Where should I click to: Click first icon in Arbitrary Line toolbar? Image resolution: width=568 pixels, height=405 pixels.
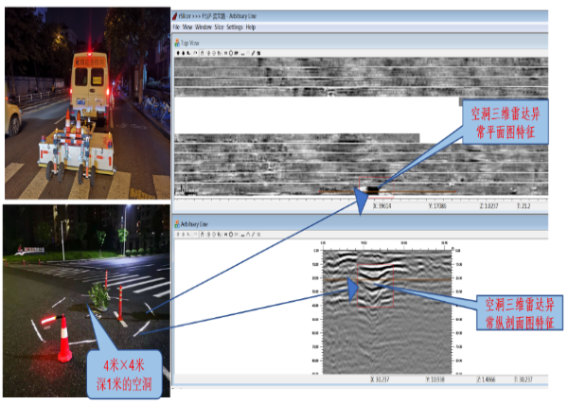point(178,237)
